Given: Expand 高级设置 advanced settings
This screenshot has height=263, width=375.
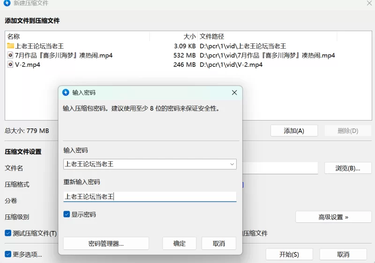Looking at the screenshot, I should pyautogui.click(x=333, y=217).
